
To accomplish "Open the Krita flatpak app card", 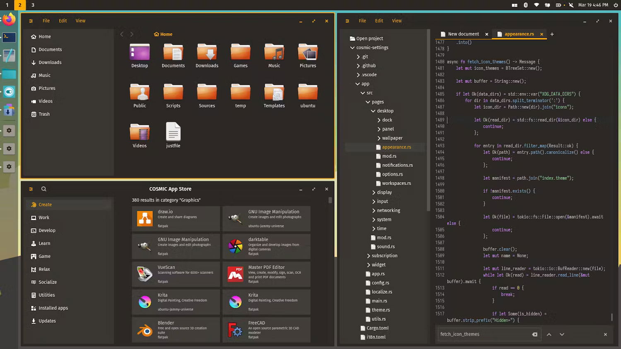I will [267, 302].
